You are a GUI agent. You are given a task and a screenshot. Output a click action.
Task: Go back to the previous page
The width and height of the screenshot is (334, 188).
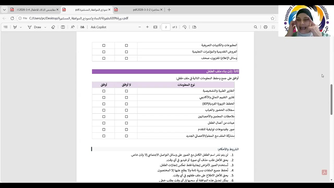(x=4, y=18)
